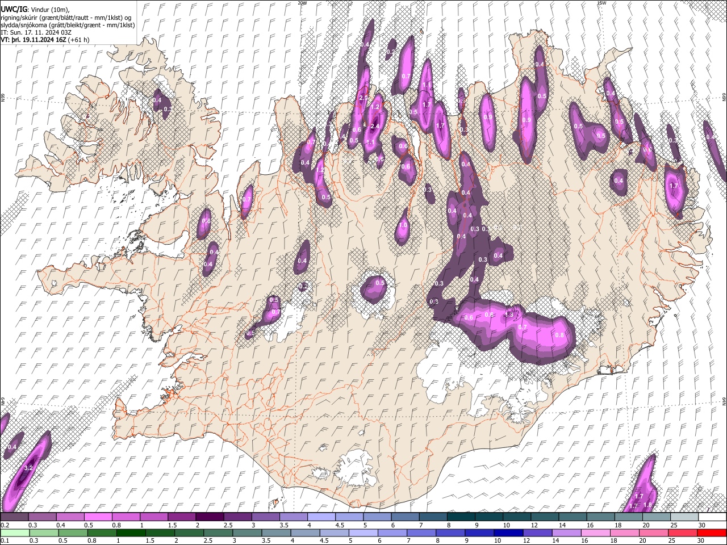Click the '2.4' precipitation value in the north
This screenshot has height=545, width=727.
pyautogui.click(x=374, y=126)
